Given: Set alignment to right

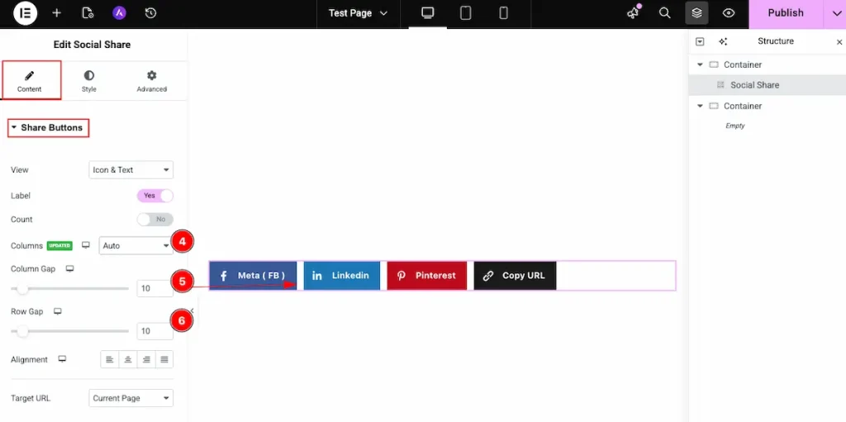Looking at the screenshot, I should (x=146, y=359).
